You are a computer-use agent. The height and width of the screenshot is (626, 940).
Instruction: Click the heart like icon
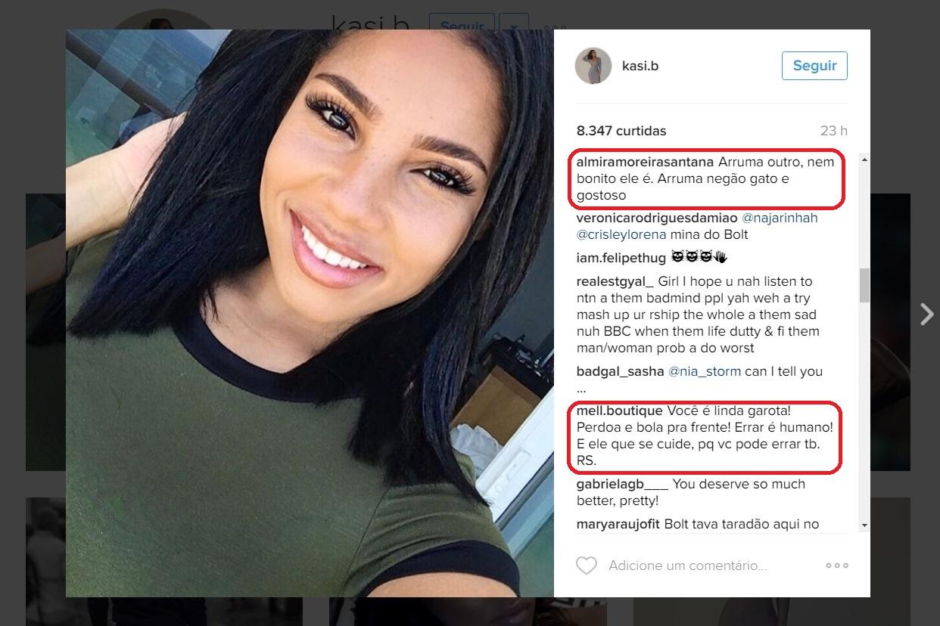tap(587, 566)
